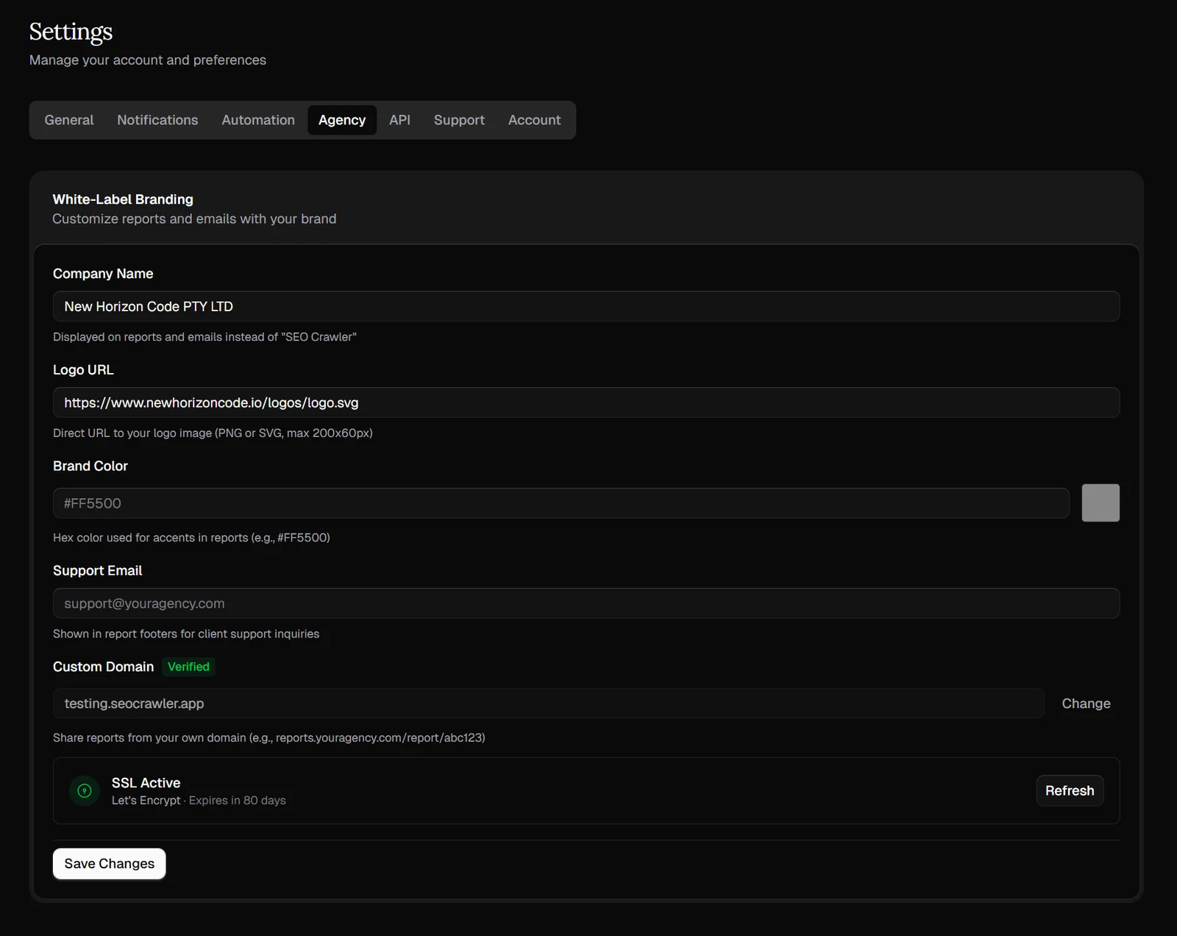Click the Save Changes button

click(110, 863)
